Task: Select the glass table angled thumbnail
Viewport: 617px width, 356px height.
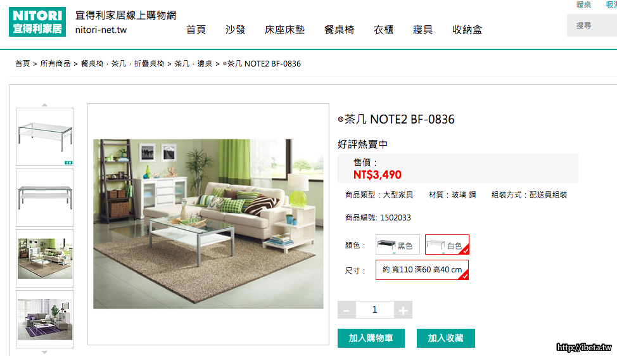Action: (x=45, y=137)
